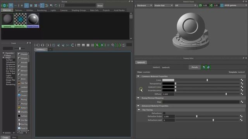Screen dimensions: 248x139
Task: Click the Browser search input field
Action: tap(80, 5)
